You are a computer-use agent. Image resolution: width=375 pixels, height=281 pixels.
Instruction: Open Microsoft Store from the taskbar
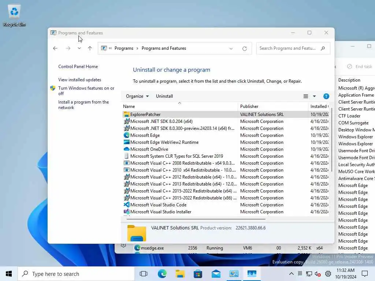click(x=198, y=274)
